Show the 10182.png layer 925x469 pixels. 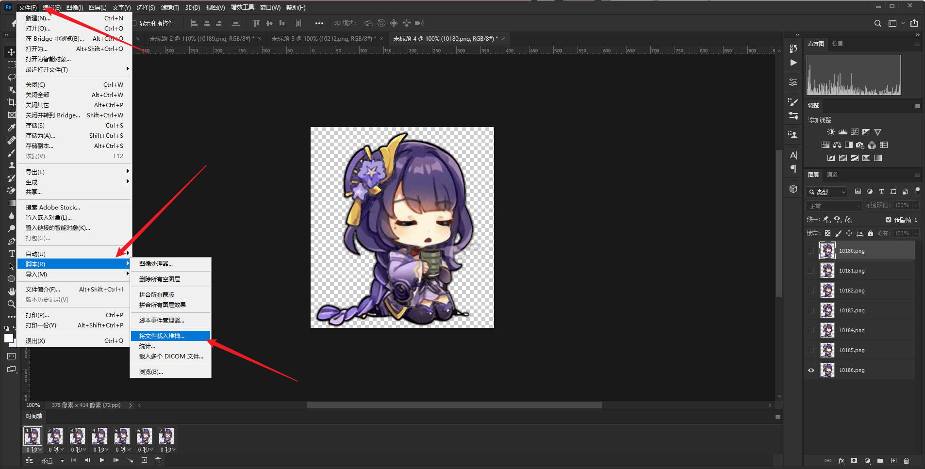[810, 291]
